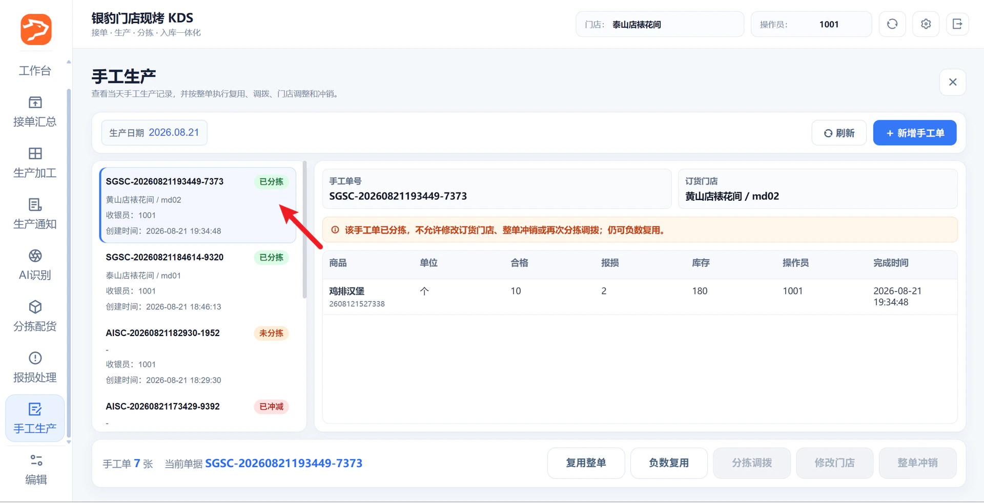The height and width of the screenshot is (503, 984).
Task: Click the 复用整单 button
Action: coord(586,463)
